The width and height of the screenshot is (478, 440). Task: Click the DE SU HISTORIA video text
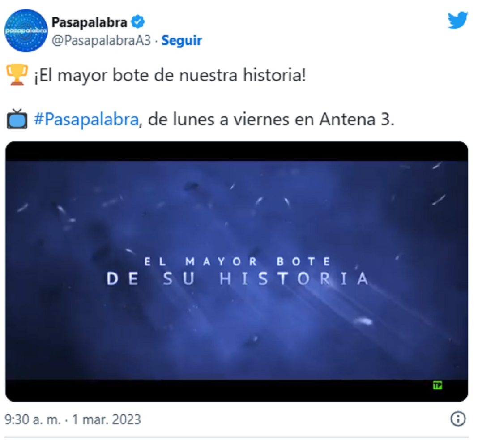pos(238,278)
